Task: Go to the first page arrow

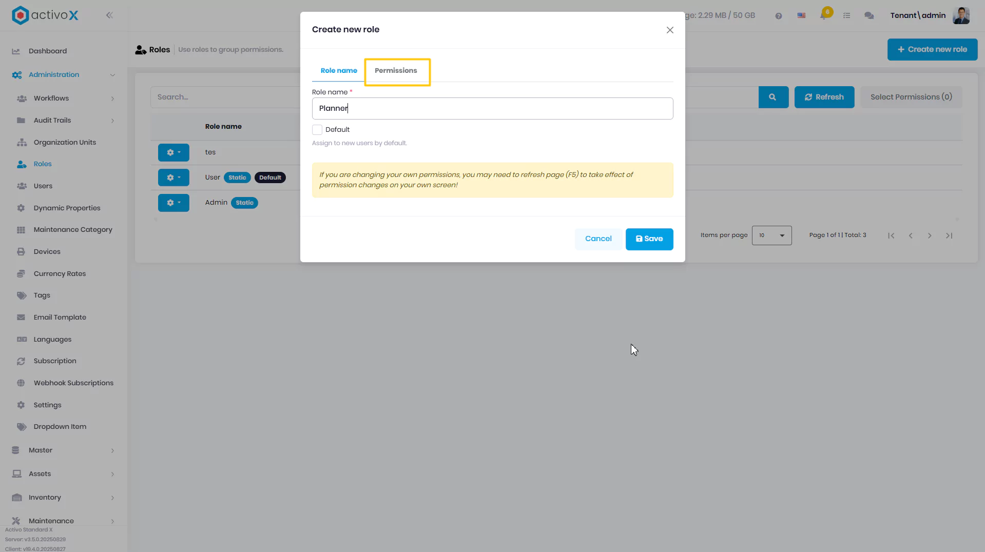Action: pyautogui.click(x=891, y=235)
